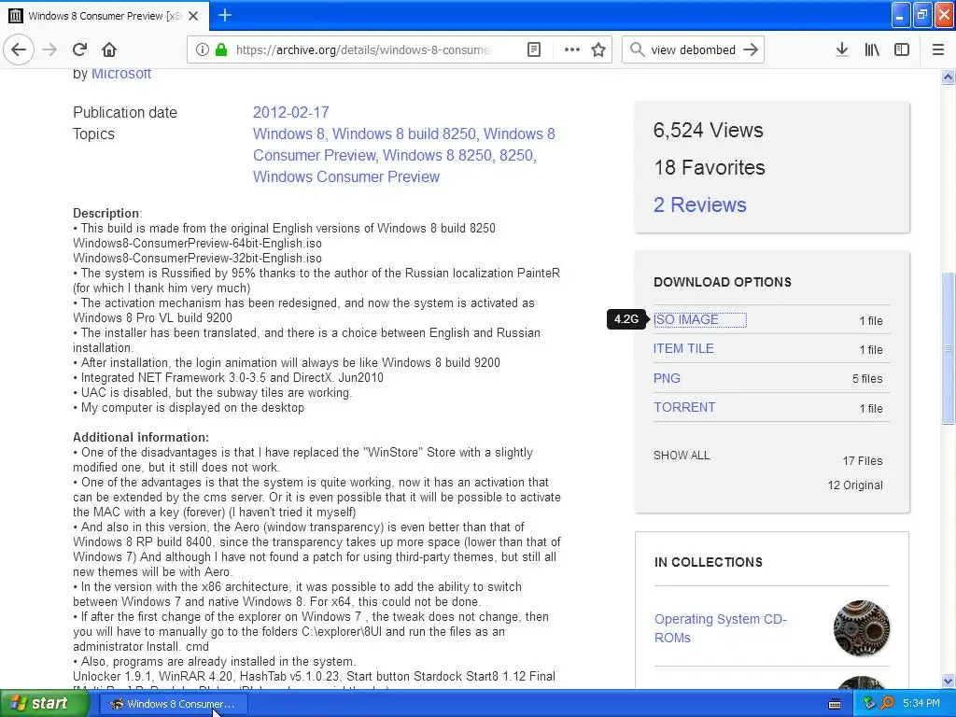Open Operating System CD-ROMs collection link
The image size is (956, 717).
coord(721,628)
